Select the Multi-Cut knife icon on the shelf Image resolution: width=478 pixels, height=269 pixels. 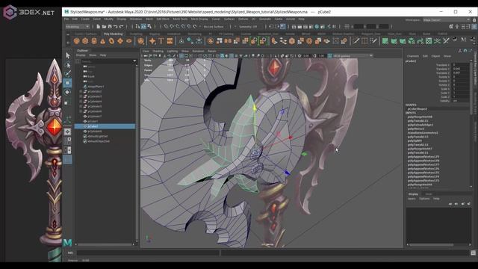coord(356,41)
